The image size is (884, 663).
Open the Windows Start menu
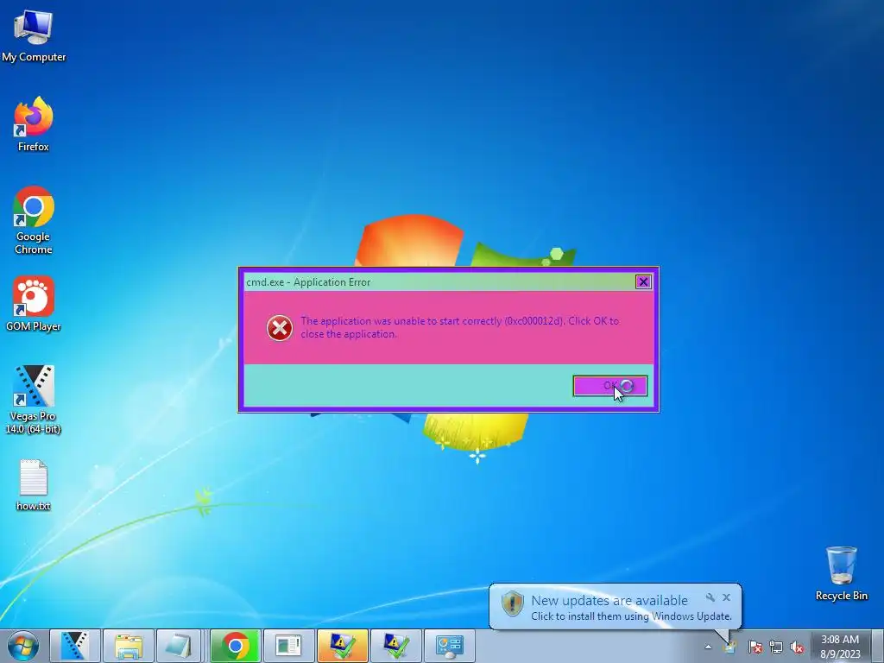tap(23, 646)
